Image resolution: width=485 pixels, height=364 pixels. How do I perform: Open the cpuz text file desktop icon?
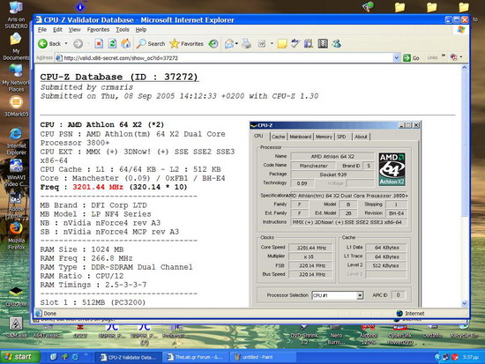click(x=16, y=297)
